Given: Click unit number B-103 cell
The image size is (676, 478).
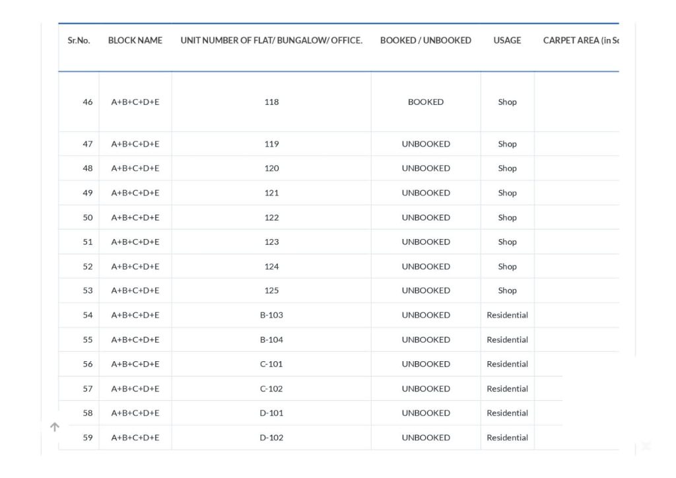Looking at the screenshot, I should click(271, 315).
